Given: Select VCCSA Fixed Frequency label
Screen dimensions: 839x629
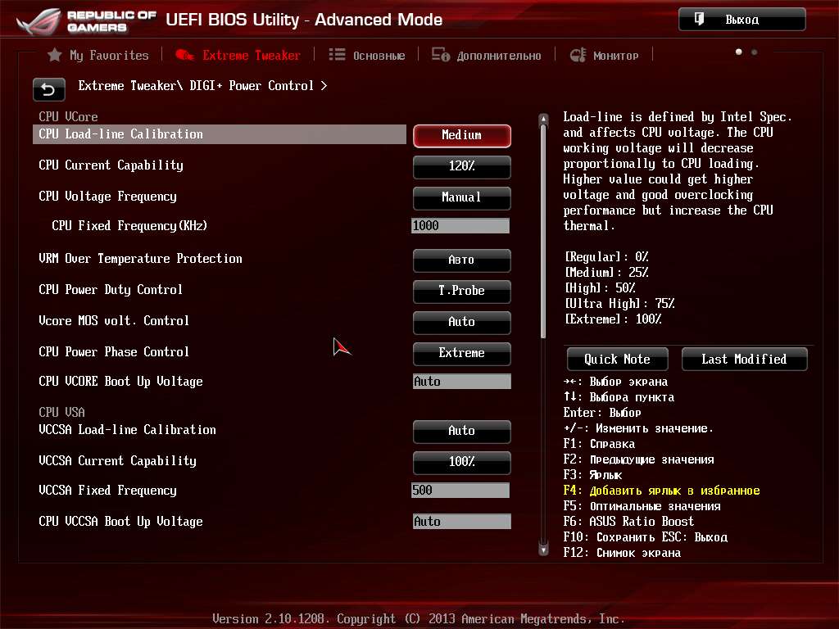Looking at the screenshot, I should point(107,491).
